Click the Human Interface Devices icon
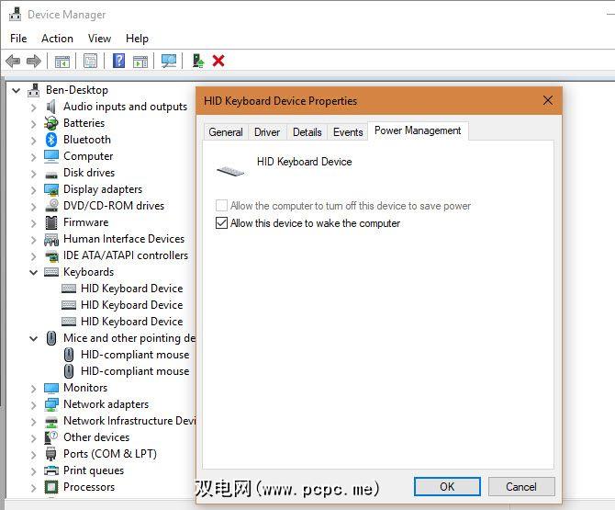This screenshot has height=510, width=615. (51, 239)
